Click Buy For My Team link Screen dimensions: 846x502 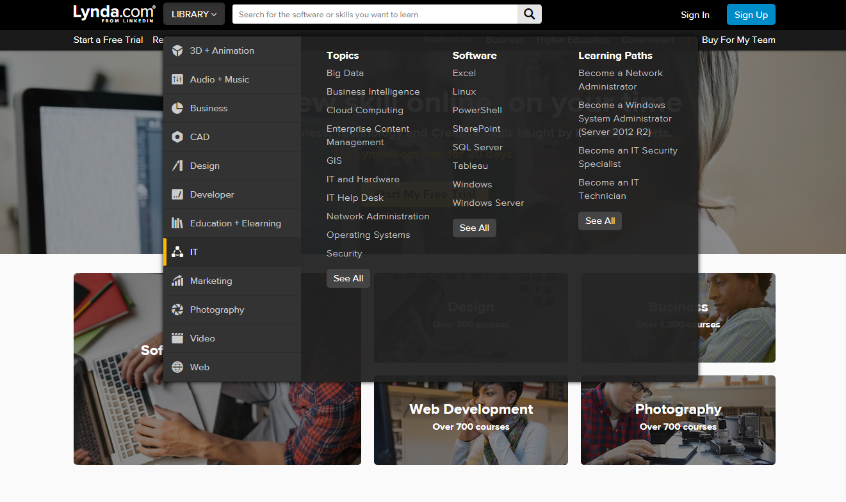[738, 40]
